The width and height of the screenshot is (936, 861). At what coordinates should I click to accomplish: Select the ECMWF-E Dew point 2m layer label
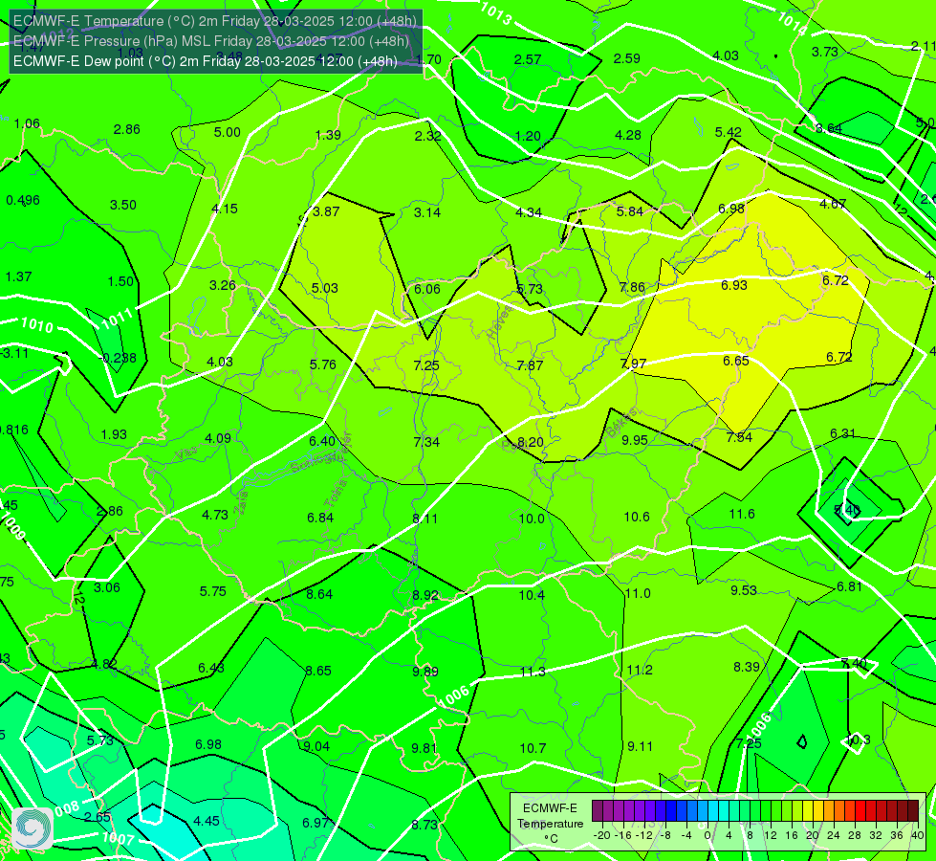coord(206,61)
